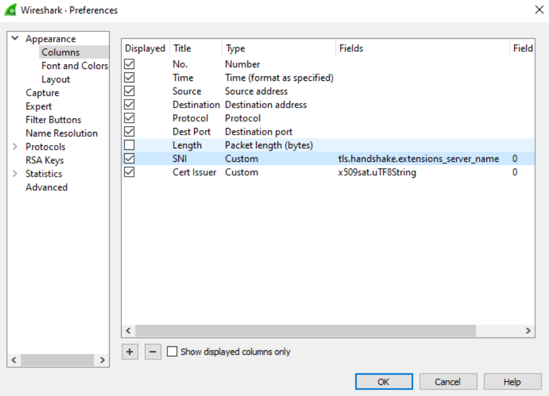This screenshot has width=549, height=396.
Task: Open Help for preferences
Action: click(512, 382)
